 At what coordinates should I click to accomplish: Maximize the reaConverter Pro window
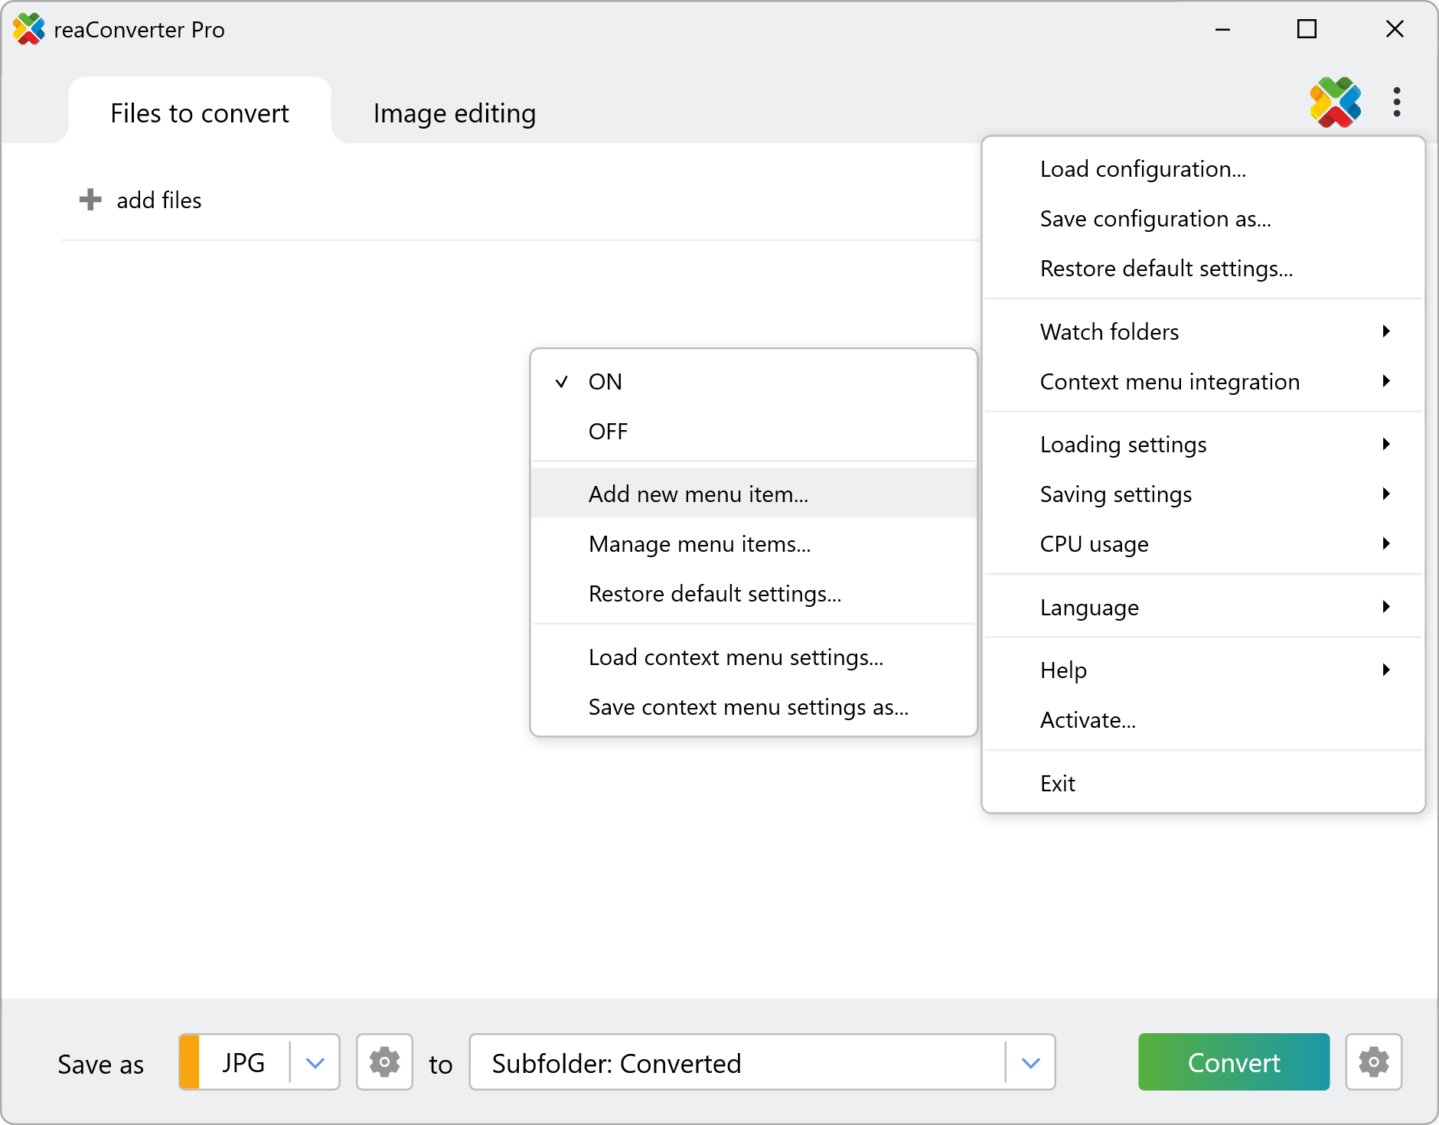[x=1307, y=30]
